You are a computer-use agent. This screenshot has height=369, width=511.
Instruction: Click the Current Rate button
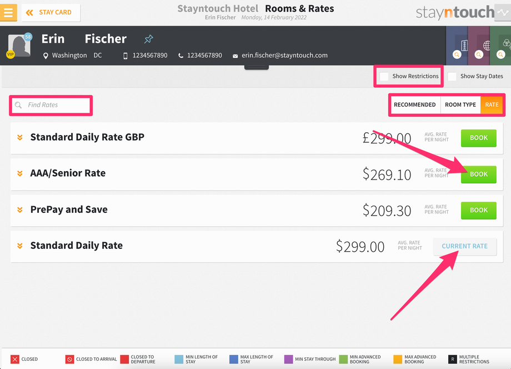[465, 246]
